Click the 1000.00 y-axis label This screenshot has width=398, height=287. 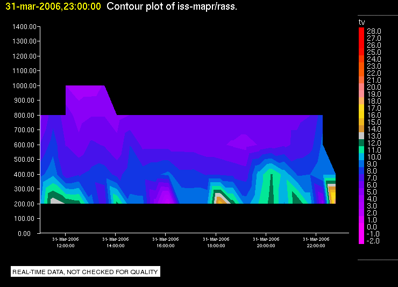pos(24,85)
